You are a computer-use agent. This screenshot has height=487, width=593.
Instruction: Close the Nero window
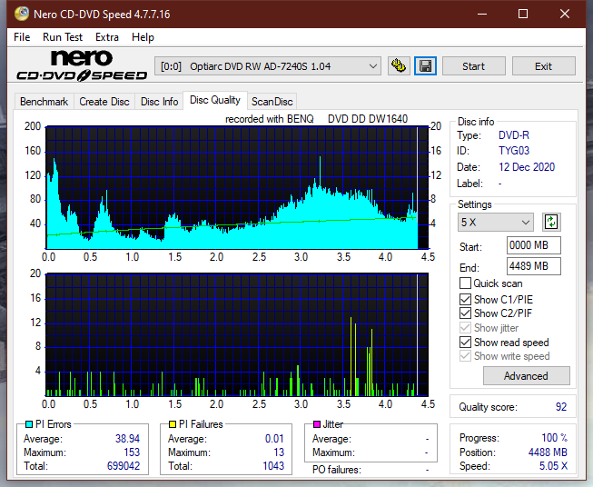(565, 14)
